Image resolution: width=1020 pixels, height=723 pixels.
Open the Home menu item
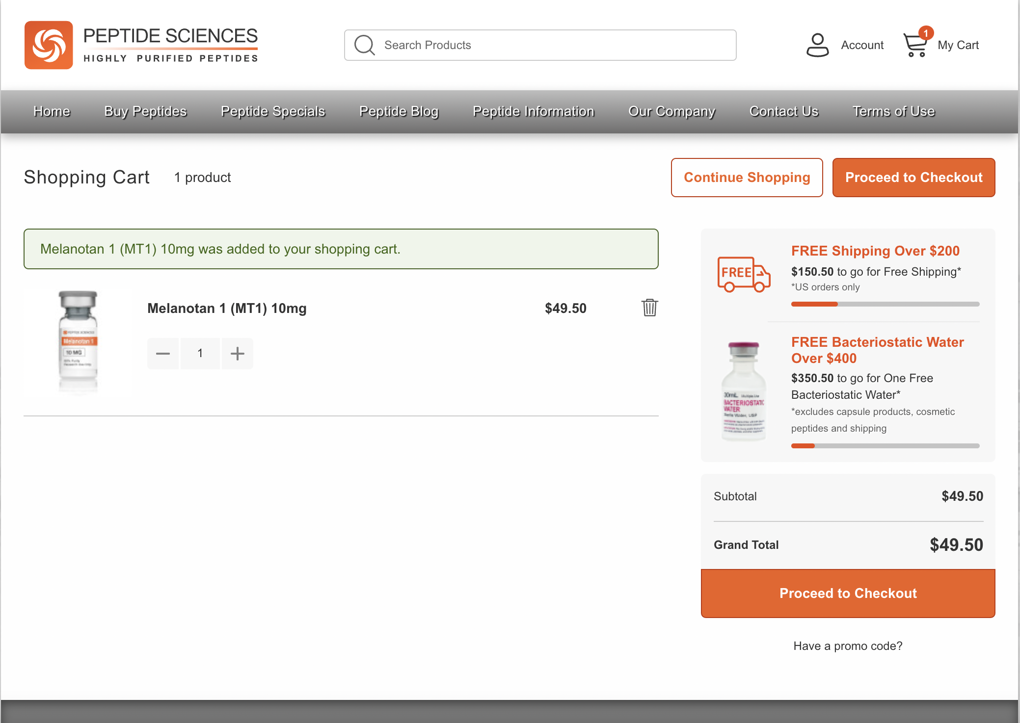(x=52, y=111)
